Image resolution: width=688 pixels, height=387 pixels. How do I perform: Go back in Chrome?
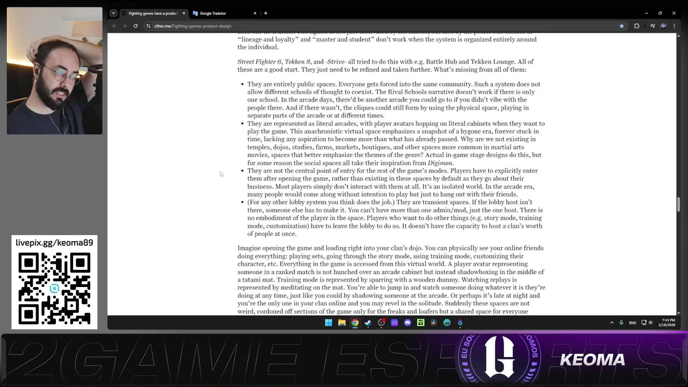pyautogui.click(x=114, y=26)
